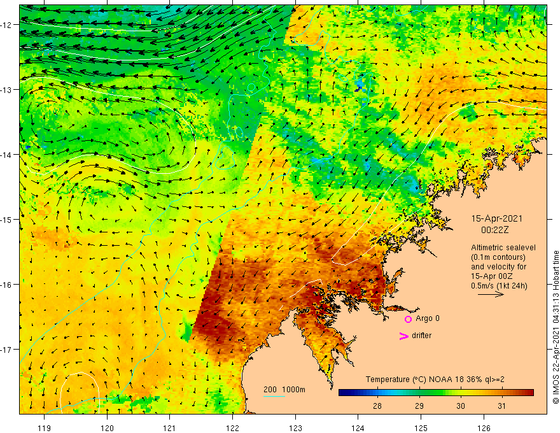Viewport: 560px width, 433px height.
Task: Click the 00:22Z time label
Action: pos(494,230)
